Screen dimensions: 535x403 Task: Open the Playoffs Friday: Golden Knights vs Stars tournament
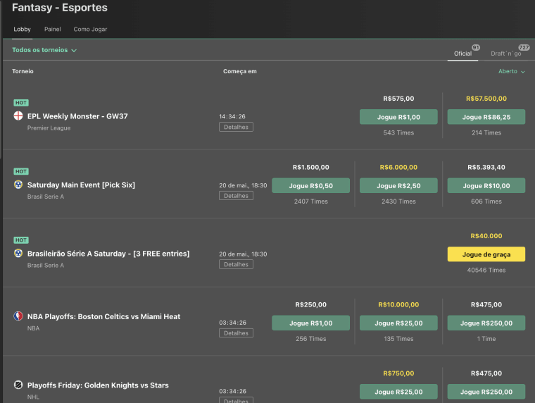pos(98,385)
